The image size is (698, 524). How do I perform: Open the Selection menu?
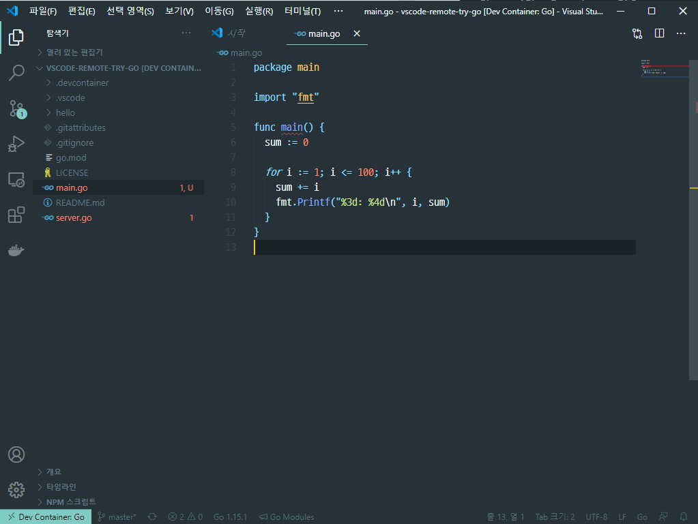(130, 11)
